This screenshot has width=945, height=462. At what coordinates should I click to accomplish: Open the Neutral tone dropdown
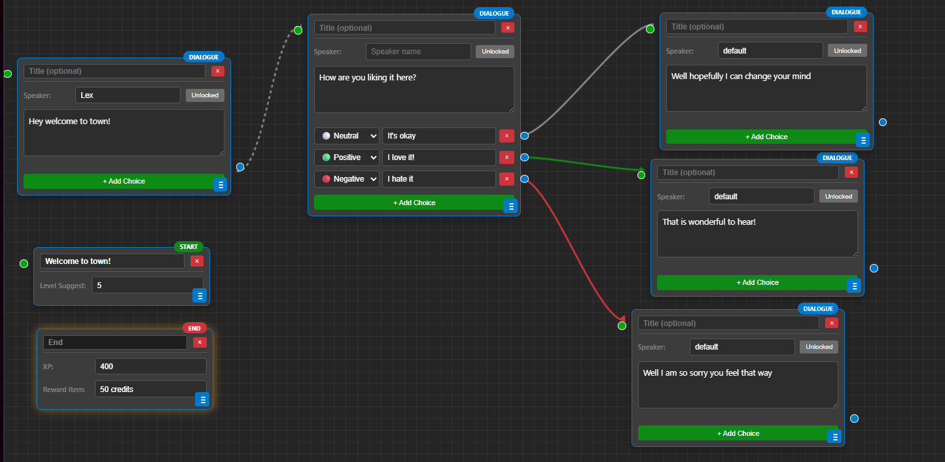click(x=347, y=136)
